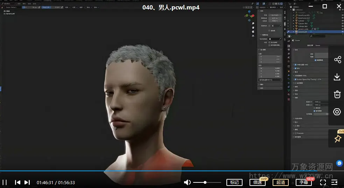Open the 倍速 playback speed menu
Screen dimensions: 344x188
click(x=257, y=182)
